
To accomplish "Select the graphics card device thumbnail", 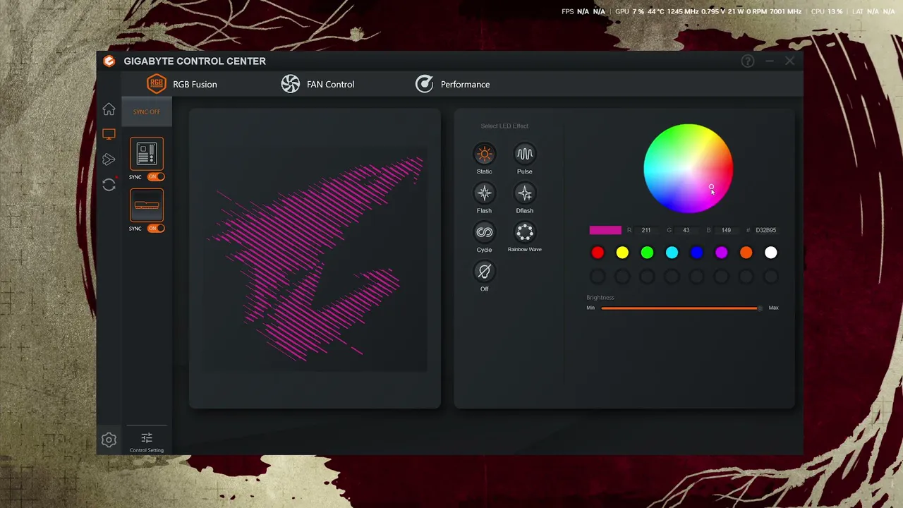I will (x=147, y=205).
